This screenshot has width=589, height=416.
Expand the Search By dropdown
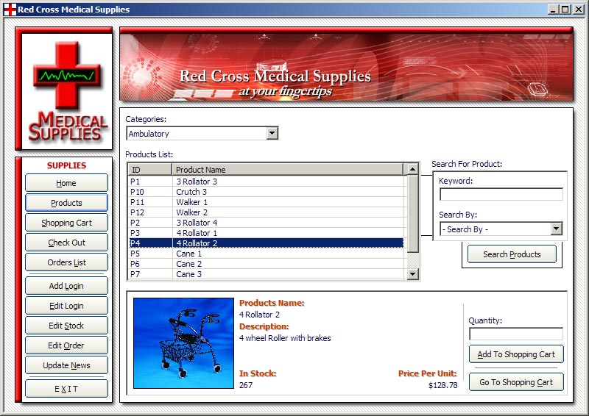point(556,229)
